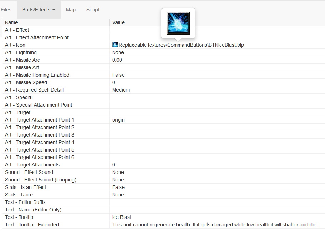Click the None value for Sound - Effect Sound
This screenshot has height=231, width=325.
pos(118,172)
